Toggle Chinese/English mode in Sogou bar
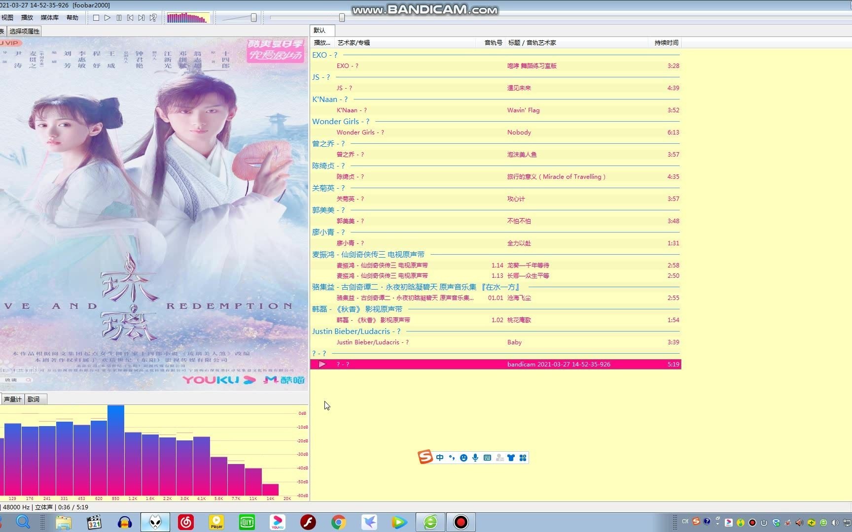The image size is (852, 532). tap(440, 458)
